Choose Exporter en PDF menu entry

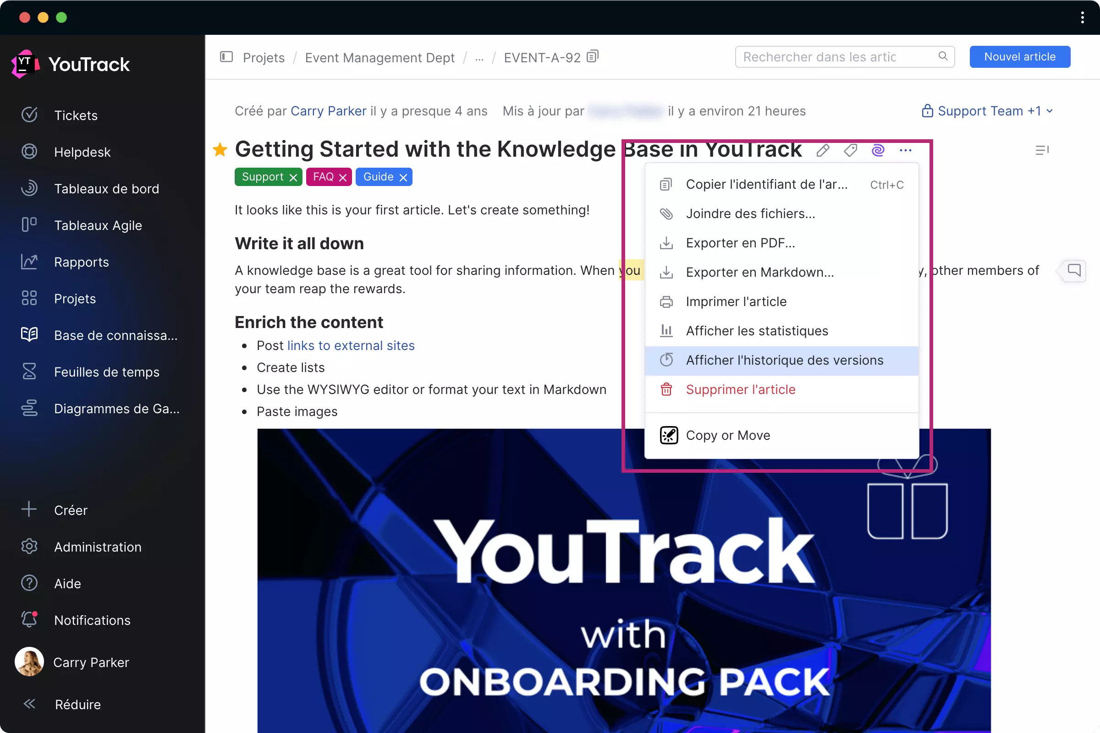coord(740,243)
